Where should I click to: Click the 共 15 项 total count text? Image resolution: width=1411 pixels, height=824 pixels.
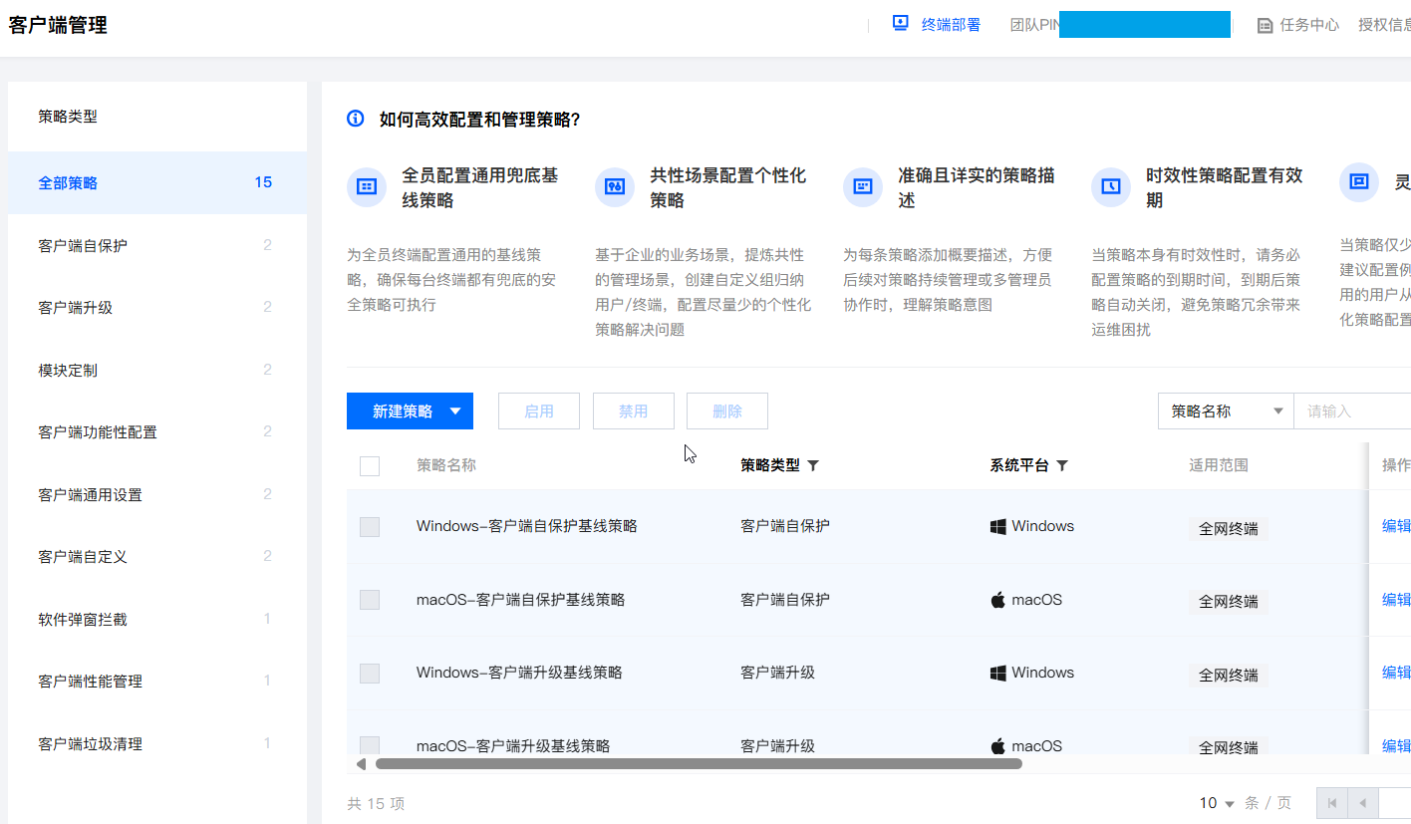click(x=376, y=804)
